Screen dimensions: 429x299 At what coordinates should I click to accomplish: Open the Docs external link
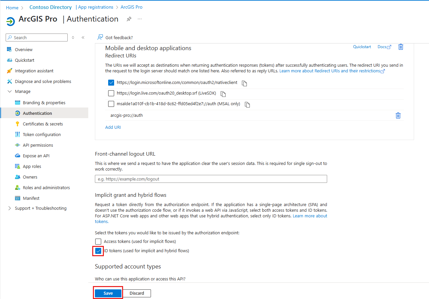click(385, 47)
